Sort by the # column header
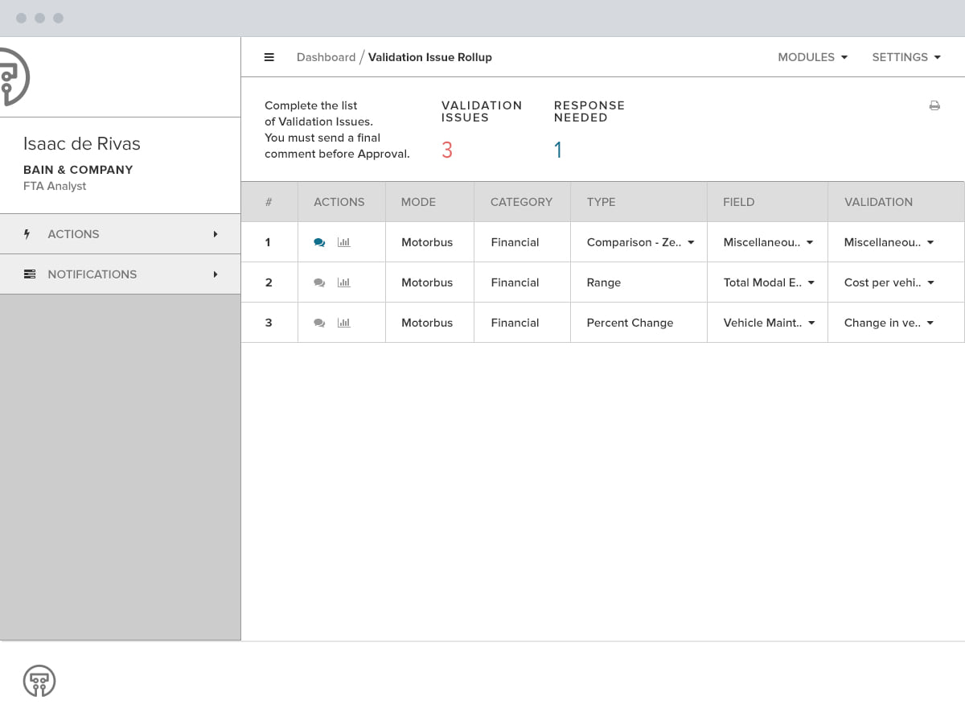 point(269,202)
